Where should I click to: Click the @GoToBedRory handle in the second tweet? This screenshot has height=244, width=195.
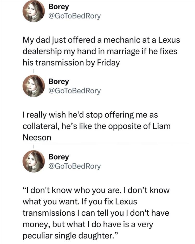(x=74, y=91)
